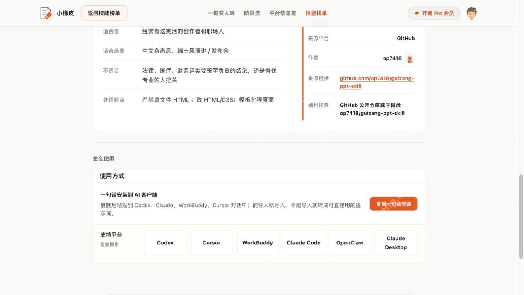Open the 技能榜单 nav item
Viewport: 524px width, 295px height.
pos(316,13)
